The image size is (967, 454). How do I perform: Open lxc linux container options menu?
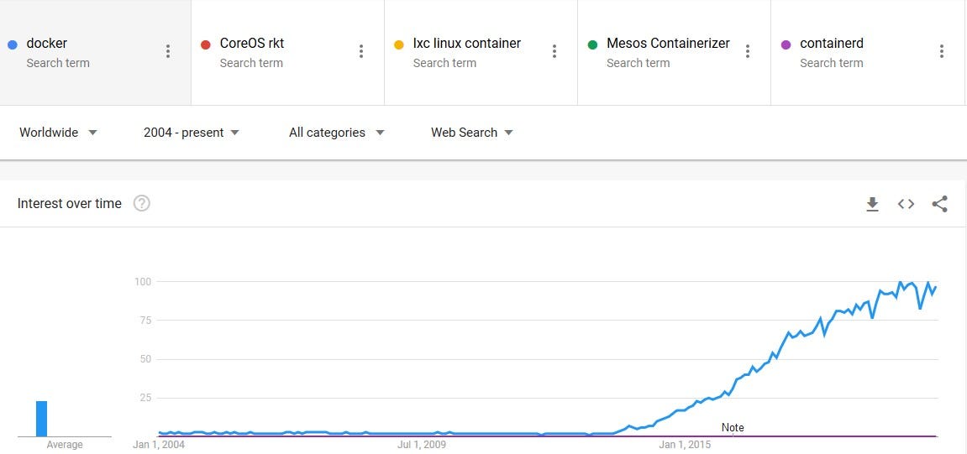pyautogui.click(x=554, y=51)
